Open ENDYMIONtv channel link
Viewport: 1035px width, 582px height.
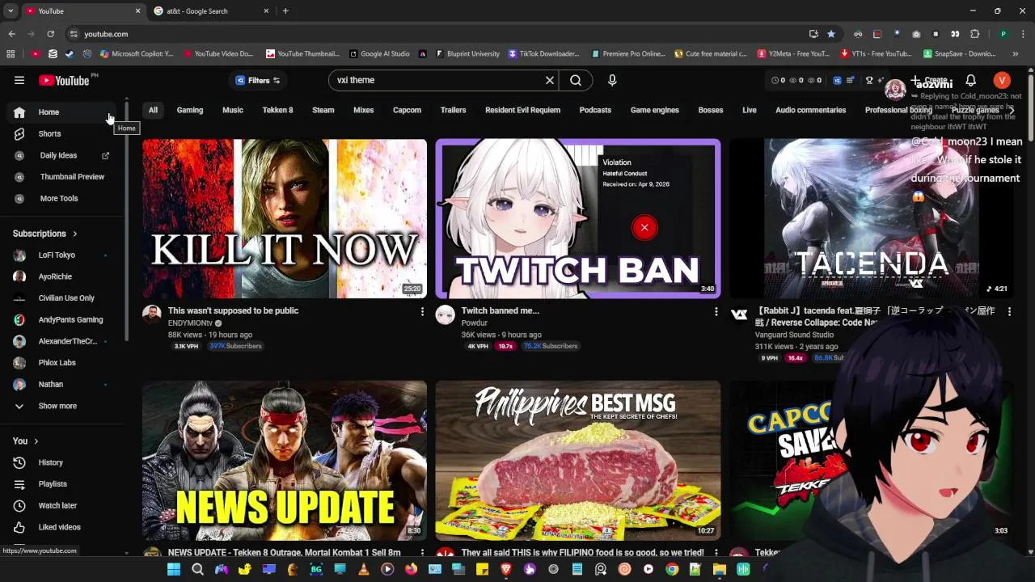point(191,323)
